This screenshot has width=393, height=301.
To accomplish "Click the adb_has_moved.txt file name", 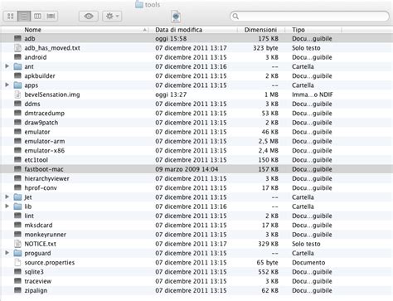I will click(52, 48).
